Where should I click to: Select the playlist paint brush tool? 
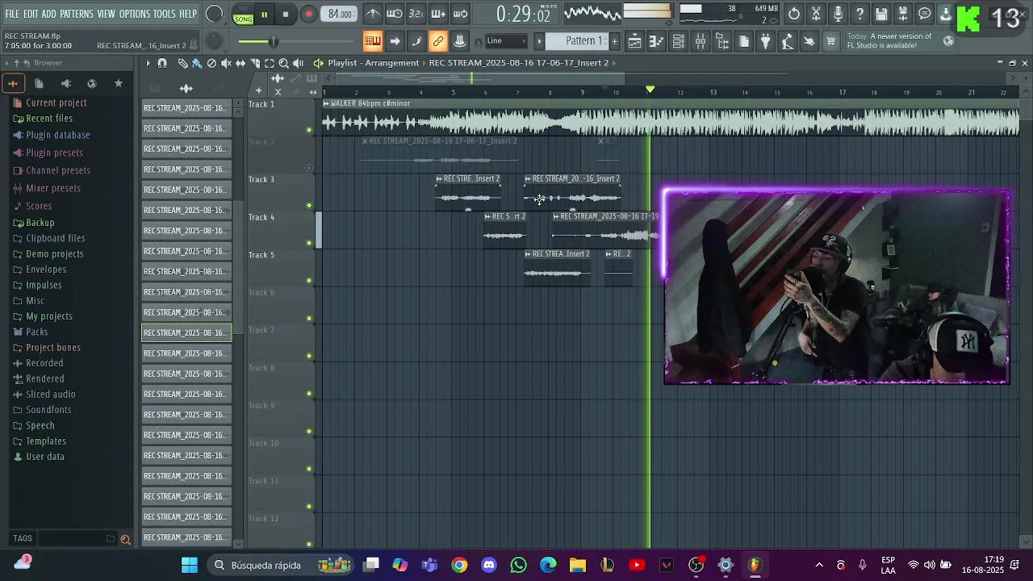[196, 63]
